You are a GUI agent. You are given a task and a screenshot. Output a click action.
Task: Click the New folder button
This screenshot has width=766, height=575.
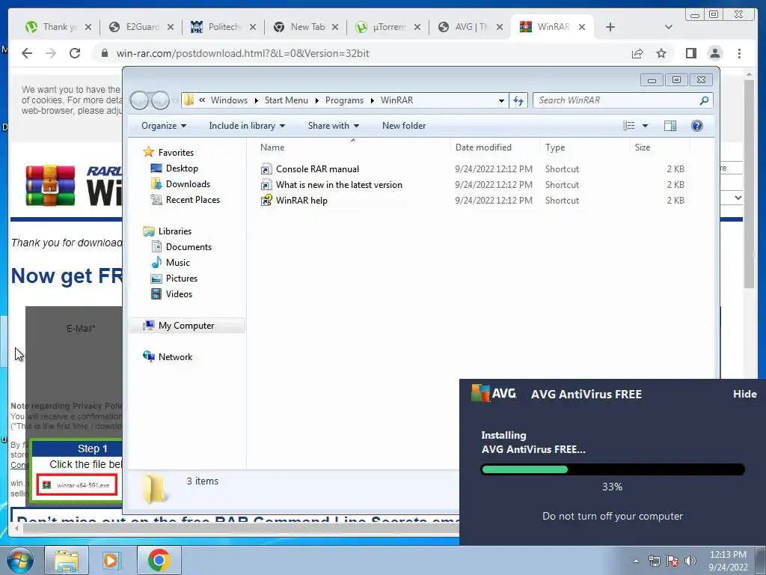click(404, 126)
